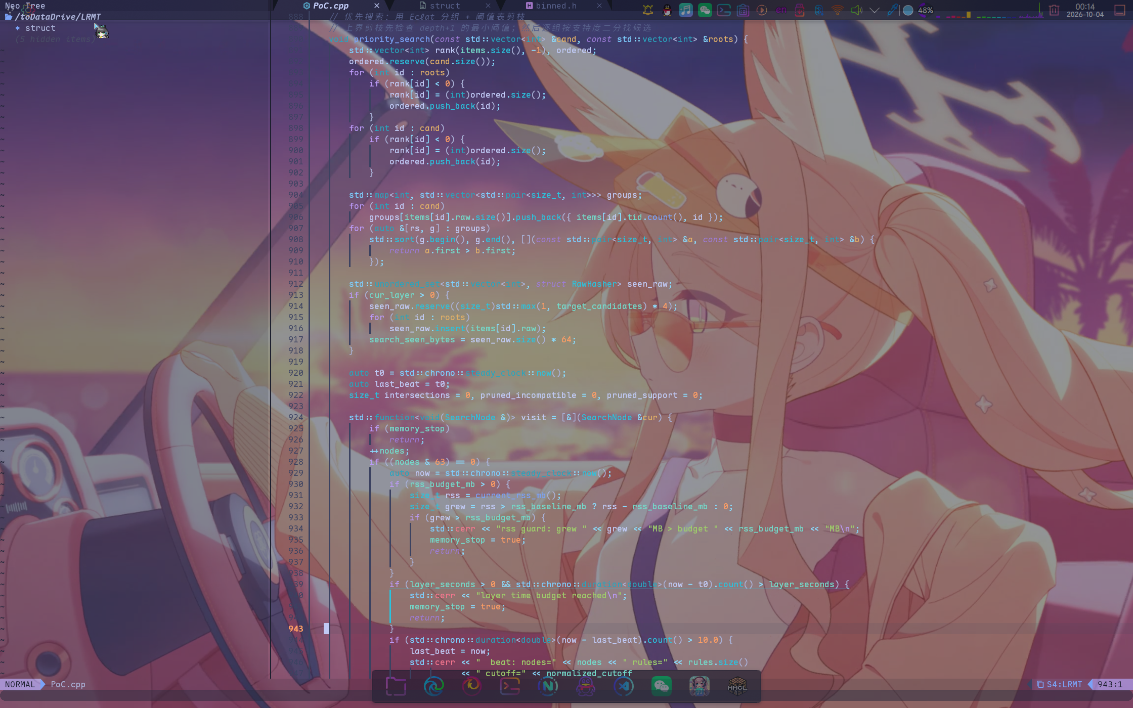Switch the 'en' input method indicator
This screenshot has width=1133, height=708.
coord(781,10)
